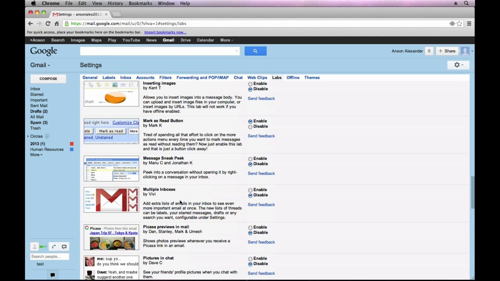
Task: Open Spam (3) folder
Action: [x=39, y=123]
